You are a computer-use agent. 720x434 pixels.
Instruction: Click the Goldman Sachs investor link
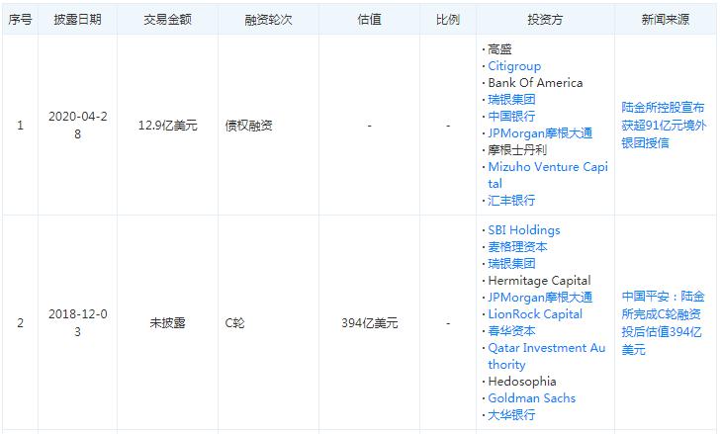[532, 398]
